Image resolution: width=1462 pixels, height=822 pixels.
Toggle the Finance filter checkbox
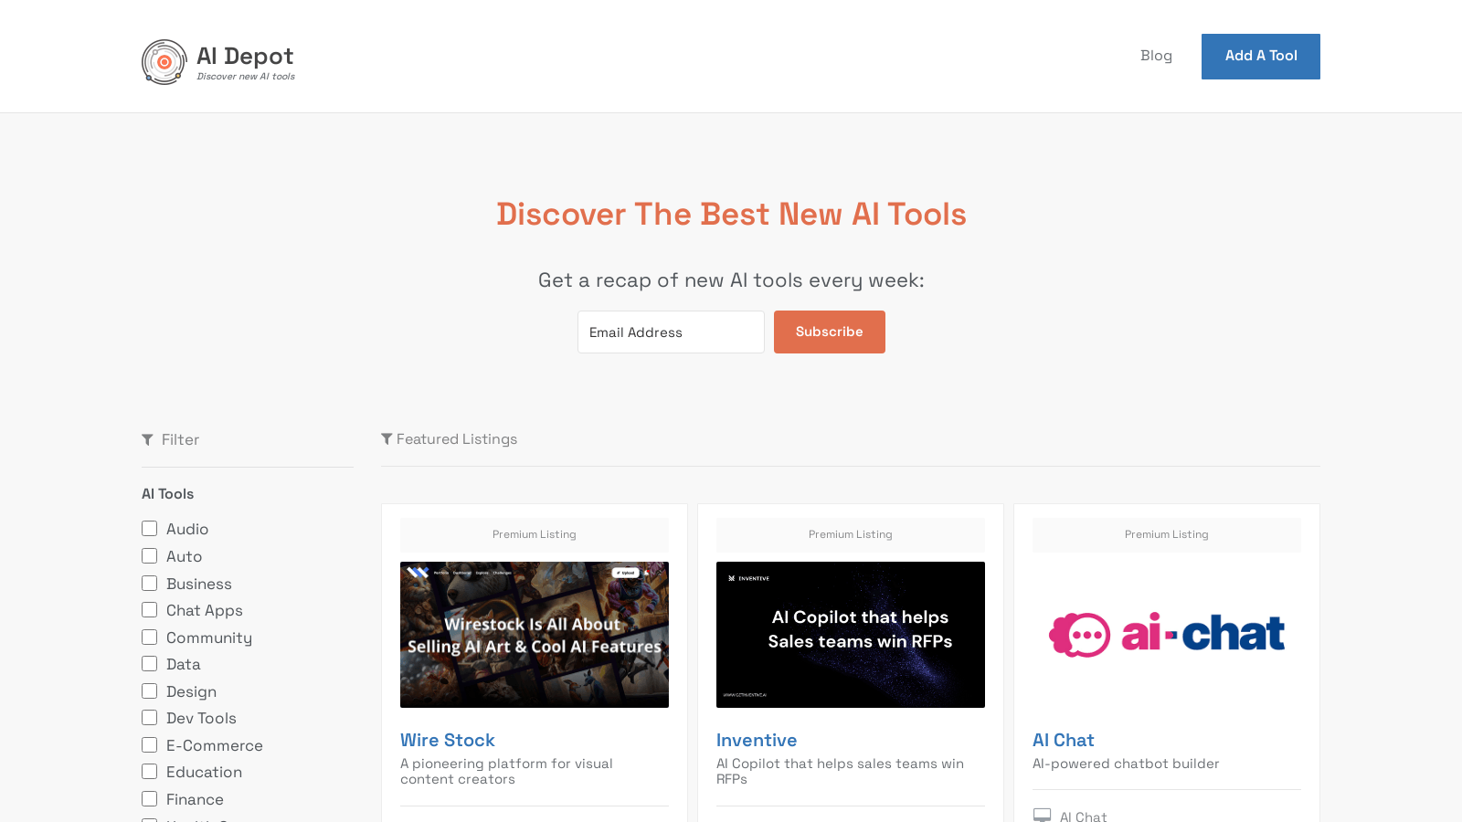click(150, 799)
